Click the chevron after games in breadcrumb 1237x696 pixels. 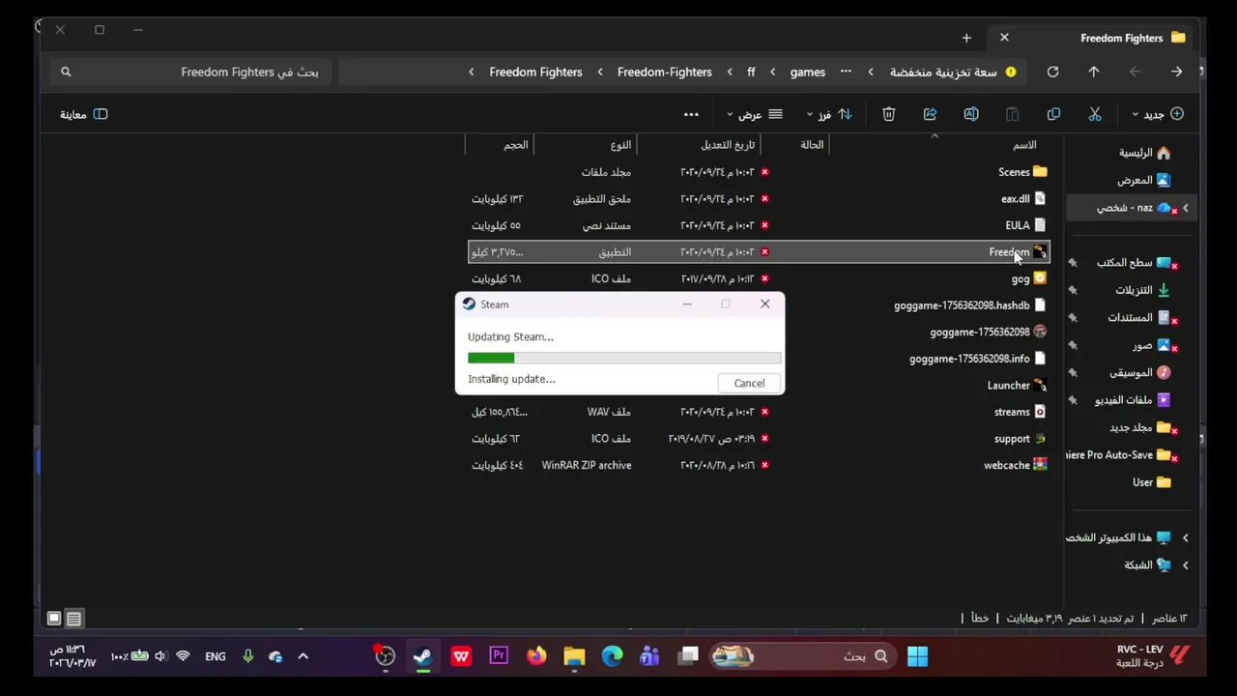[x=772, y=72]
